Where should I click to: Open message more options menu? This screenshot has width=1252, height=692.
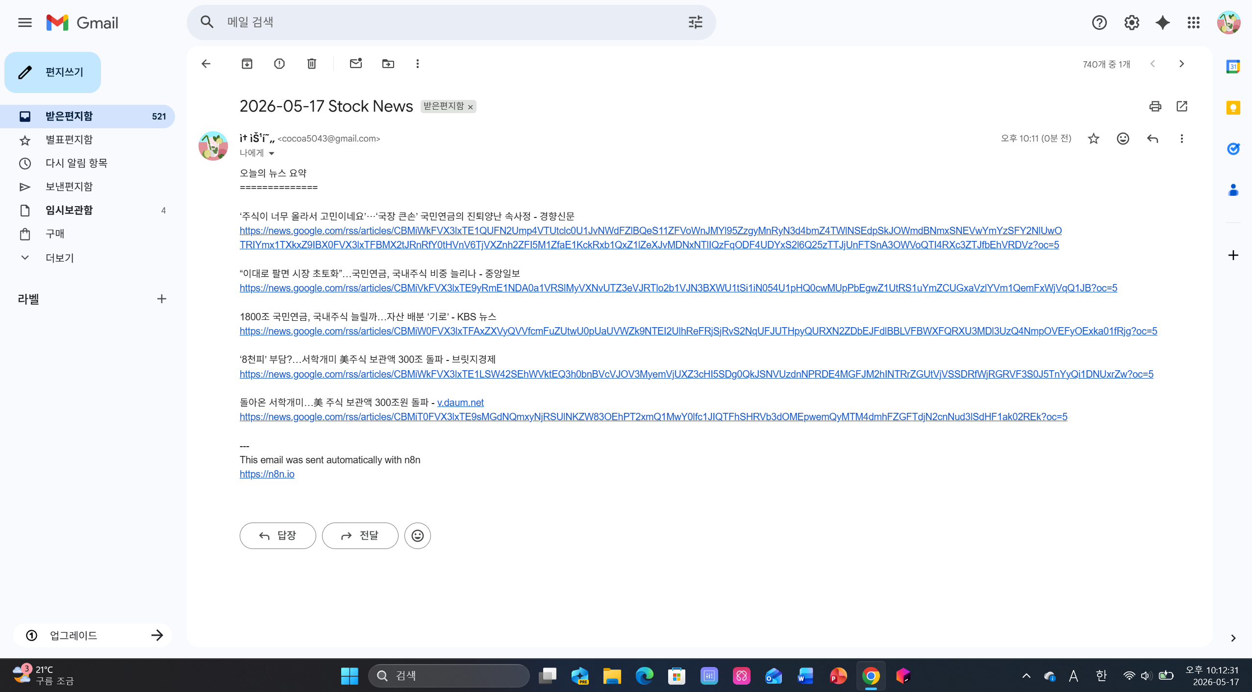(x=1182, y=139)
